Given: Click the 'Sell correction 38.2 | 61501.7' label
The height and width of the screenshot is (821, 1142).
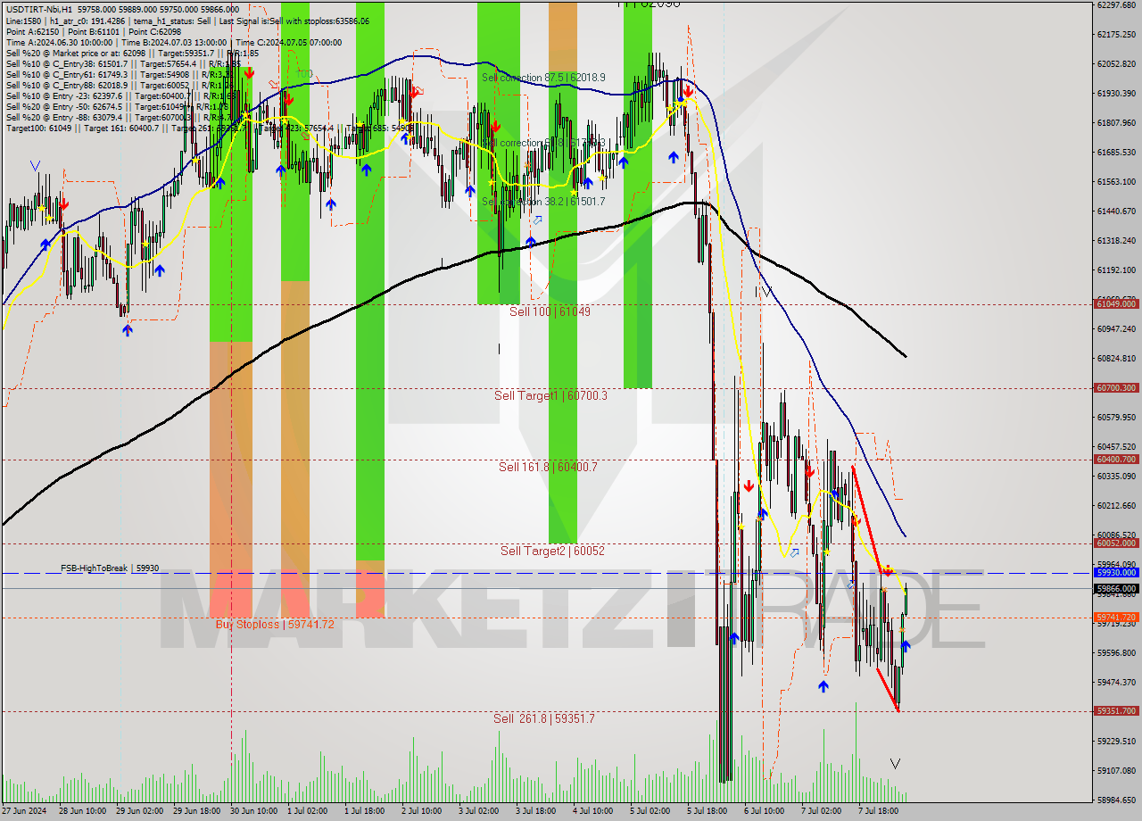Looking at the screenshot, I should [543, 202].
